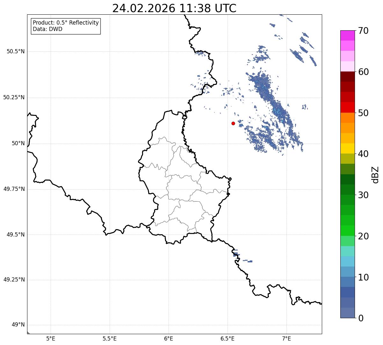Click the 49.25°N latitude label

tap(14, 280)
